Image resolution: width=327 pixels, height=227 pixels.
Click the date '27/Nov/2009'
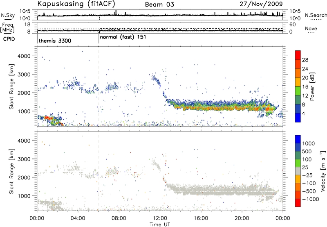pyautogui.click(x=261, y=4)
